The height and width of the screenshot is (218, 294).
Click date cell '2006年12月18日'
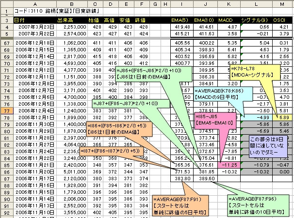coord(35,43)
